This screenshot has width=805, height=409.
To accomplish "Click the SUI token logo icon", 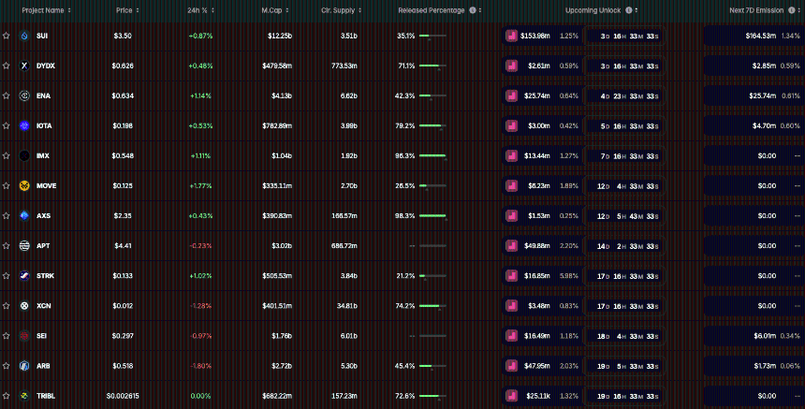I will pos(24,36).
